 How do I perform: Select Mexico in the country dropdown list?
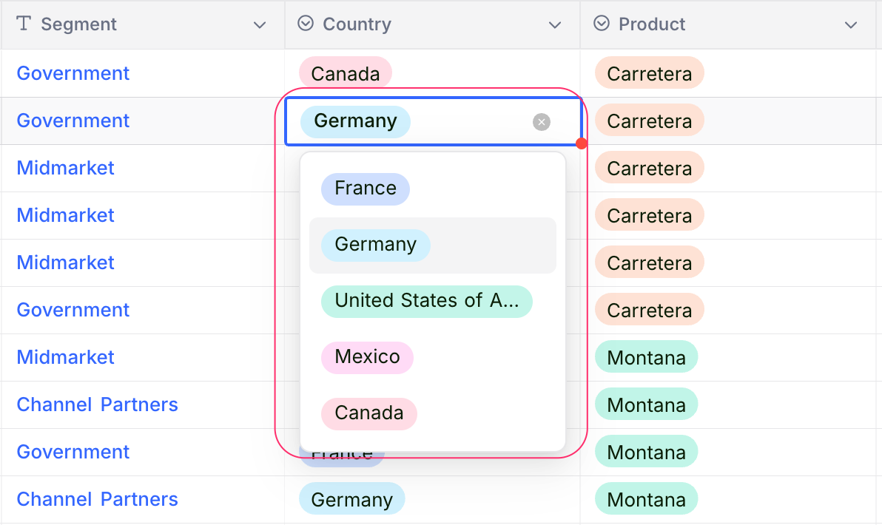(x=367, y=357)
